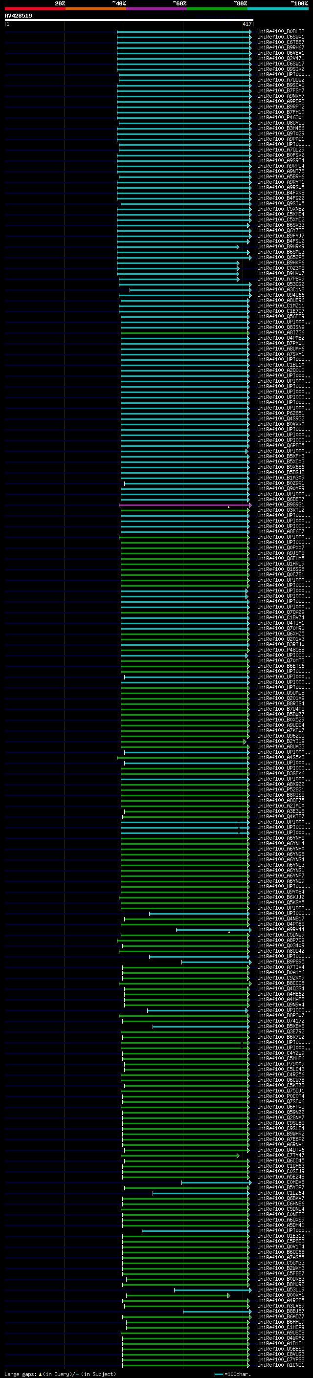
Task: Select the UniRef100_B9P895 label
Action: coord(281,962)
